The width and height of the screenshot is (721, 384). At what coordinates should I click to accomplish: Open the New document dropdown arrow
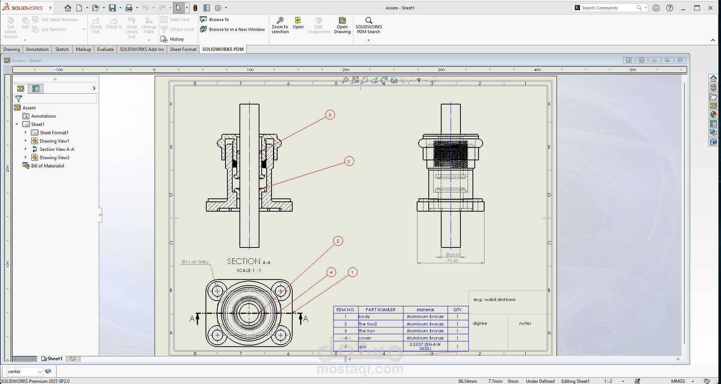pos(87,8)
